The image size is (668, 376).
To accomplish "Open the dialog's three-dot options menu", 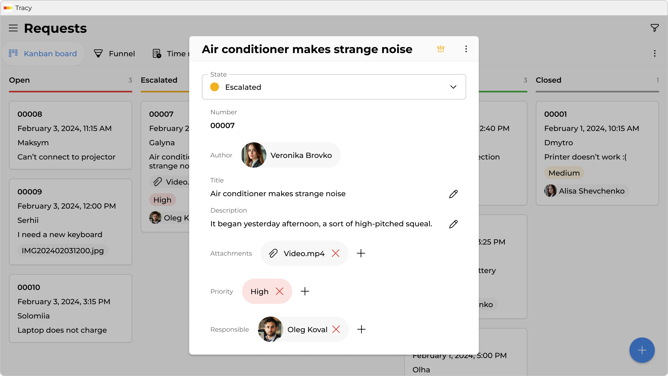I will tap(466, 49).
